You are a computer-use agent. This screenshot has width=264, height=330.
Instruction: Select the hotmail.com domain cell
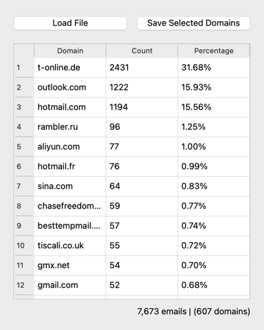(x=70, y=108)
